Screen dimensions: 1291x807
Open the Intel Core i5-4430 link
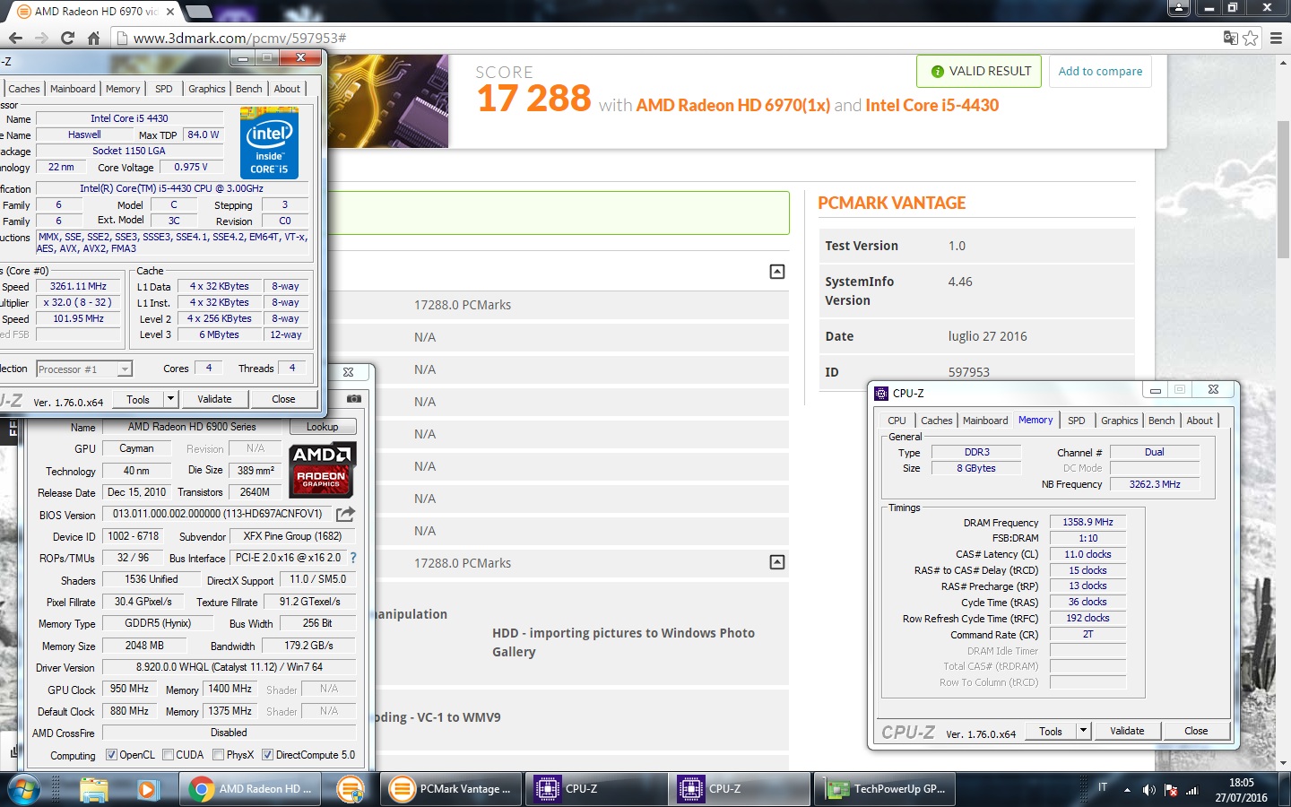[931, 105]
